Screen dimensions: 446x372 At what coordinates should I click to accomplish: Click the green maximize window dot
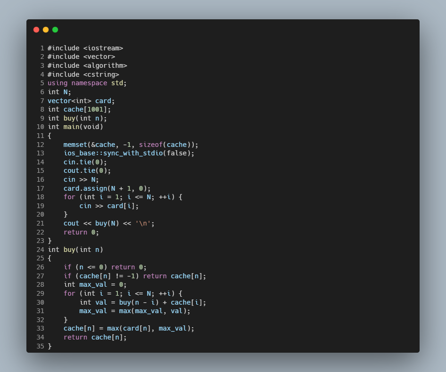55,30
